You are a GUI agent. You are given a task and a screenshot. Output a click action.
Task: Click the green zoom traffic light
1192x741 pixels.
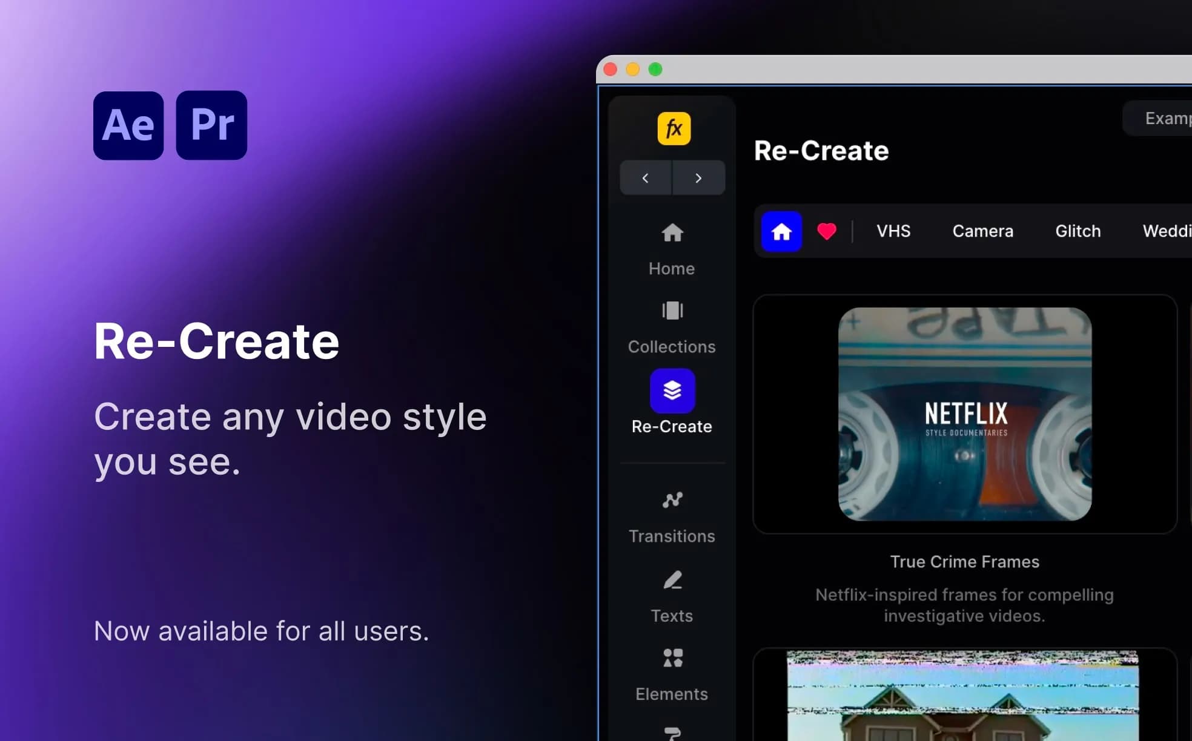(x=655, y=69)
